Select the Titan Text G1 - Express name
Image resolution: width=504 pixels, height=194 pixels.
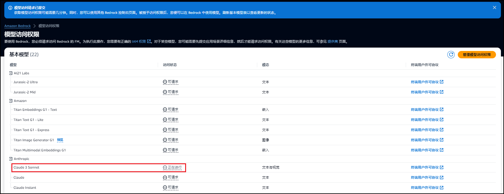[31, 130]
